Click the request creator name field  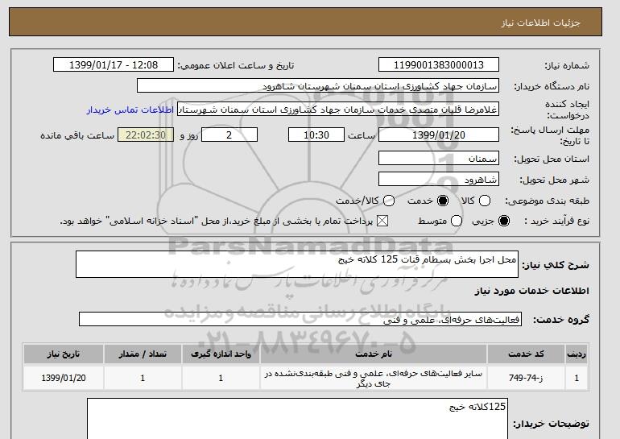click(338, 110)
